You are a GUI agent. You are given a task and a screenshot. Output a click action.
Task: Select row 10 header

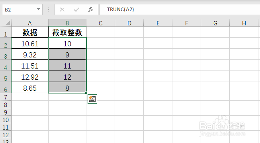pos(6,119)
